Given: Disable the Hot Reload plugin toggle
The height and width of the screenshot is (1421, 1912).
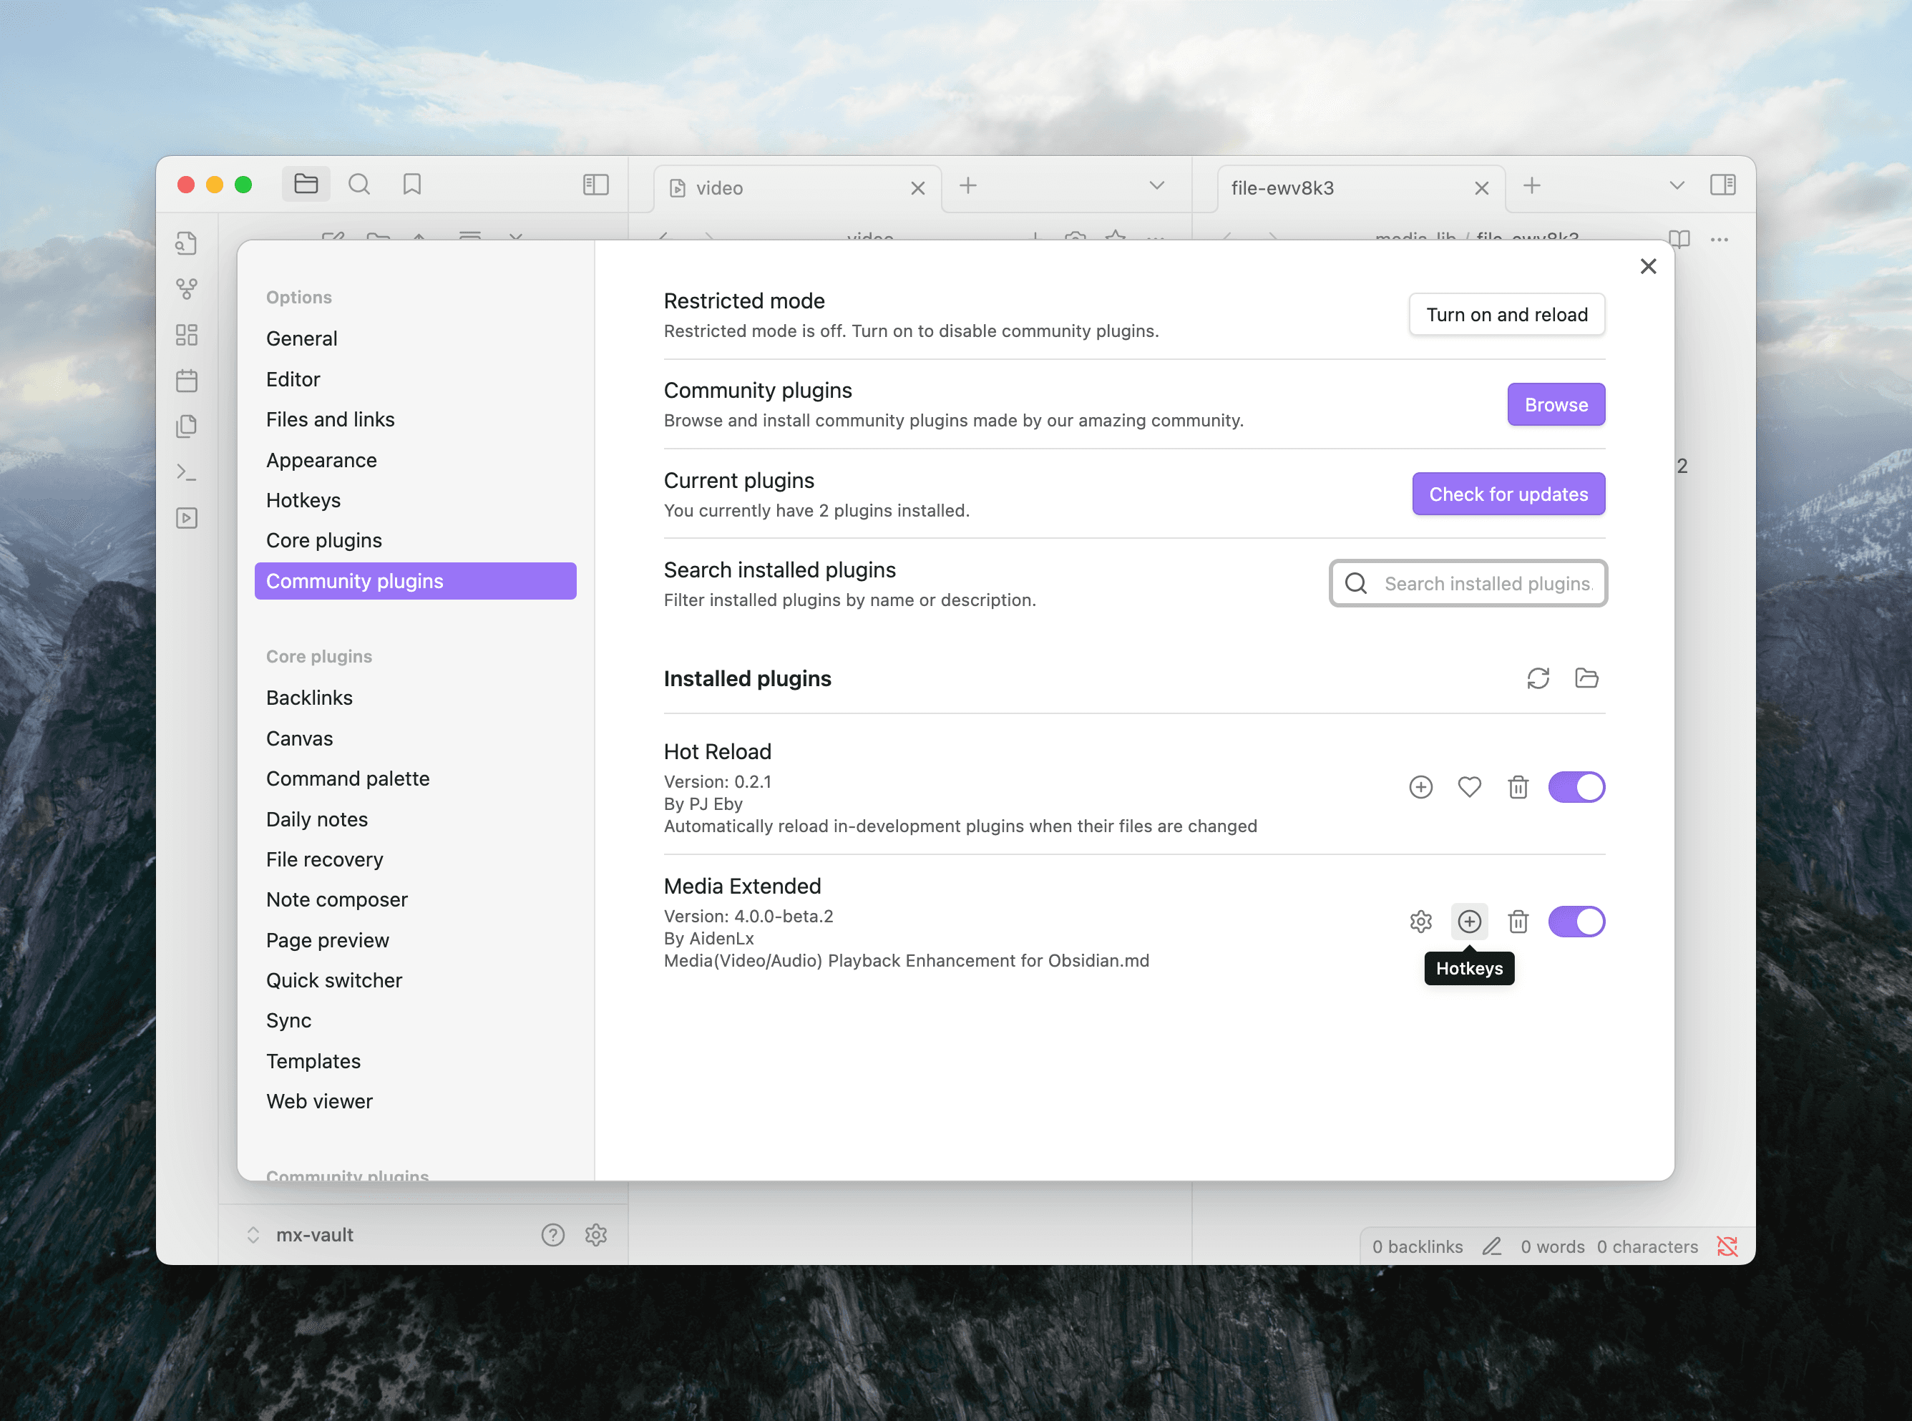Looking at the screenshot, I should (1576, 787).
